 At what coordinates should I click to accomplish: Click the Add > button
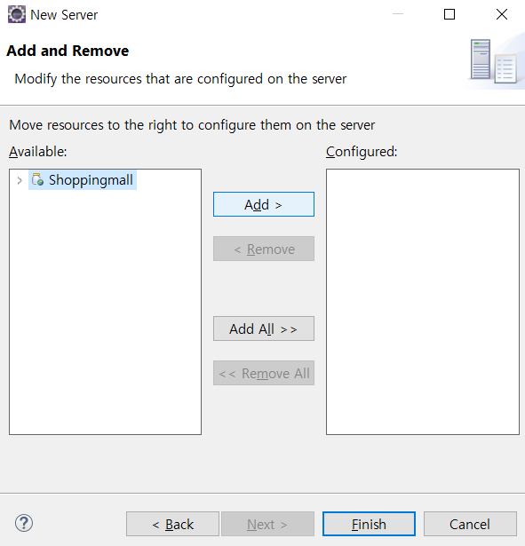coord(264,204)
